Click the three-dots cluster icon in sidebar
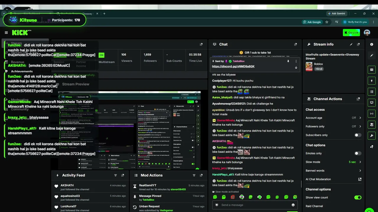The width and height of the screenshot is (378, 212). (x=372, y=146)
